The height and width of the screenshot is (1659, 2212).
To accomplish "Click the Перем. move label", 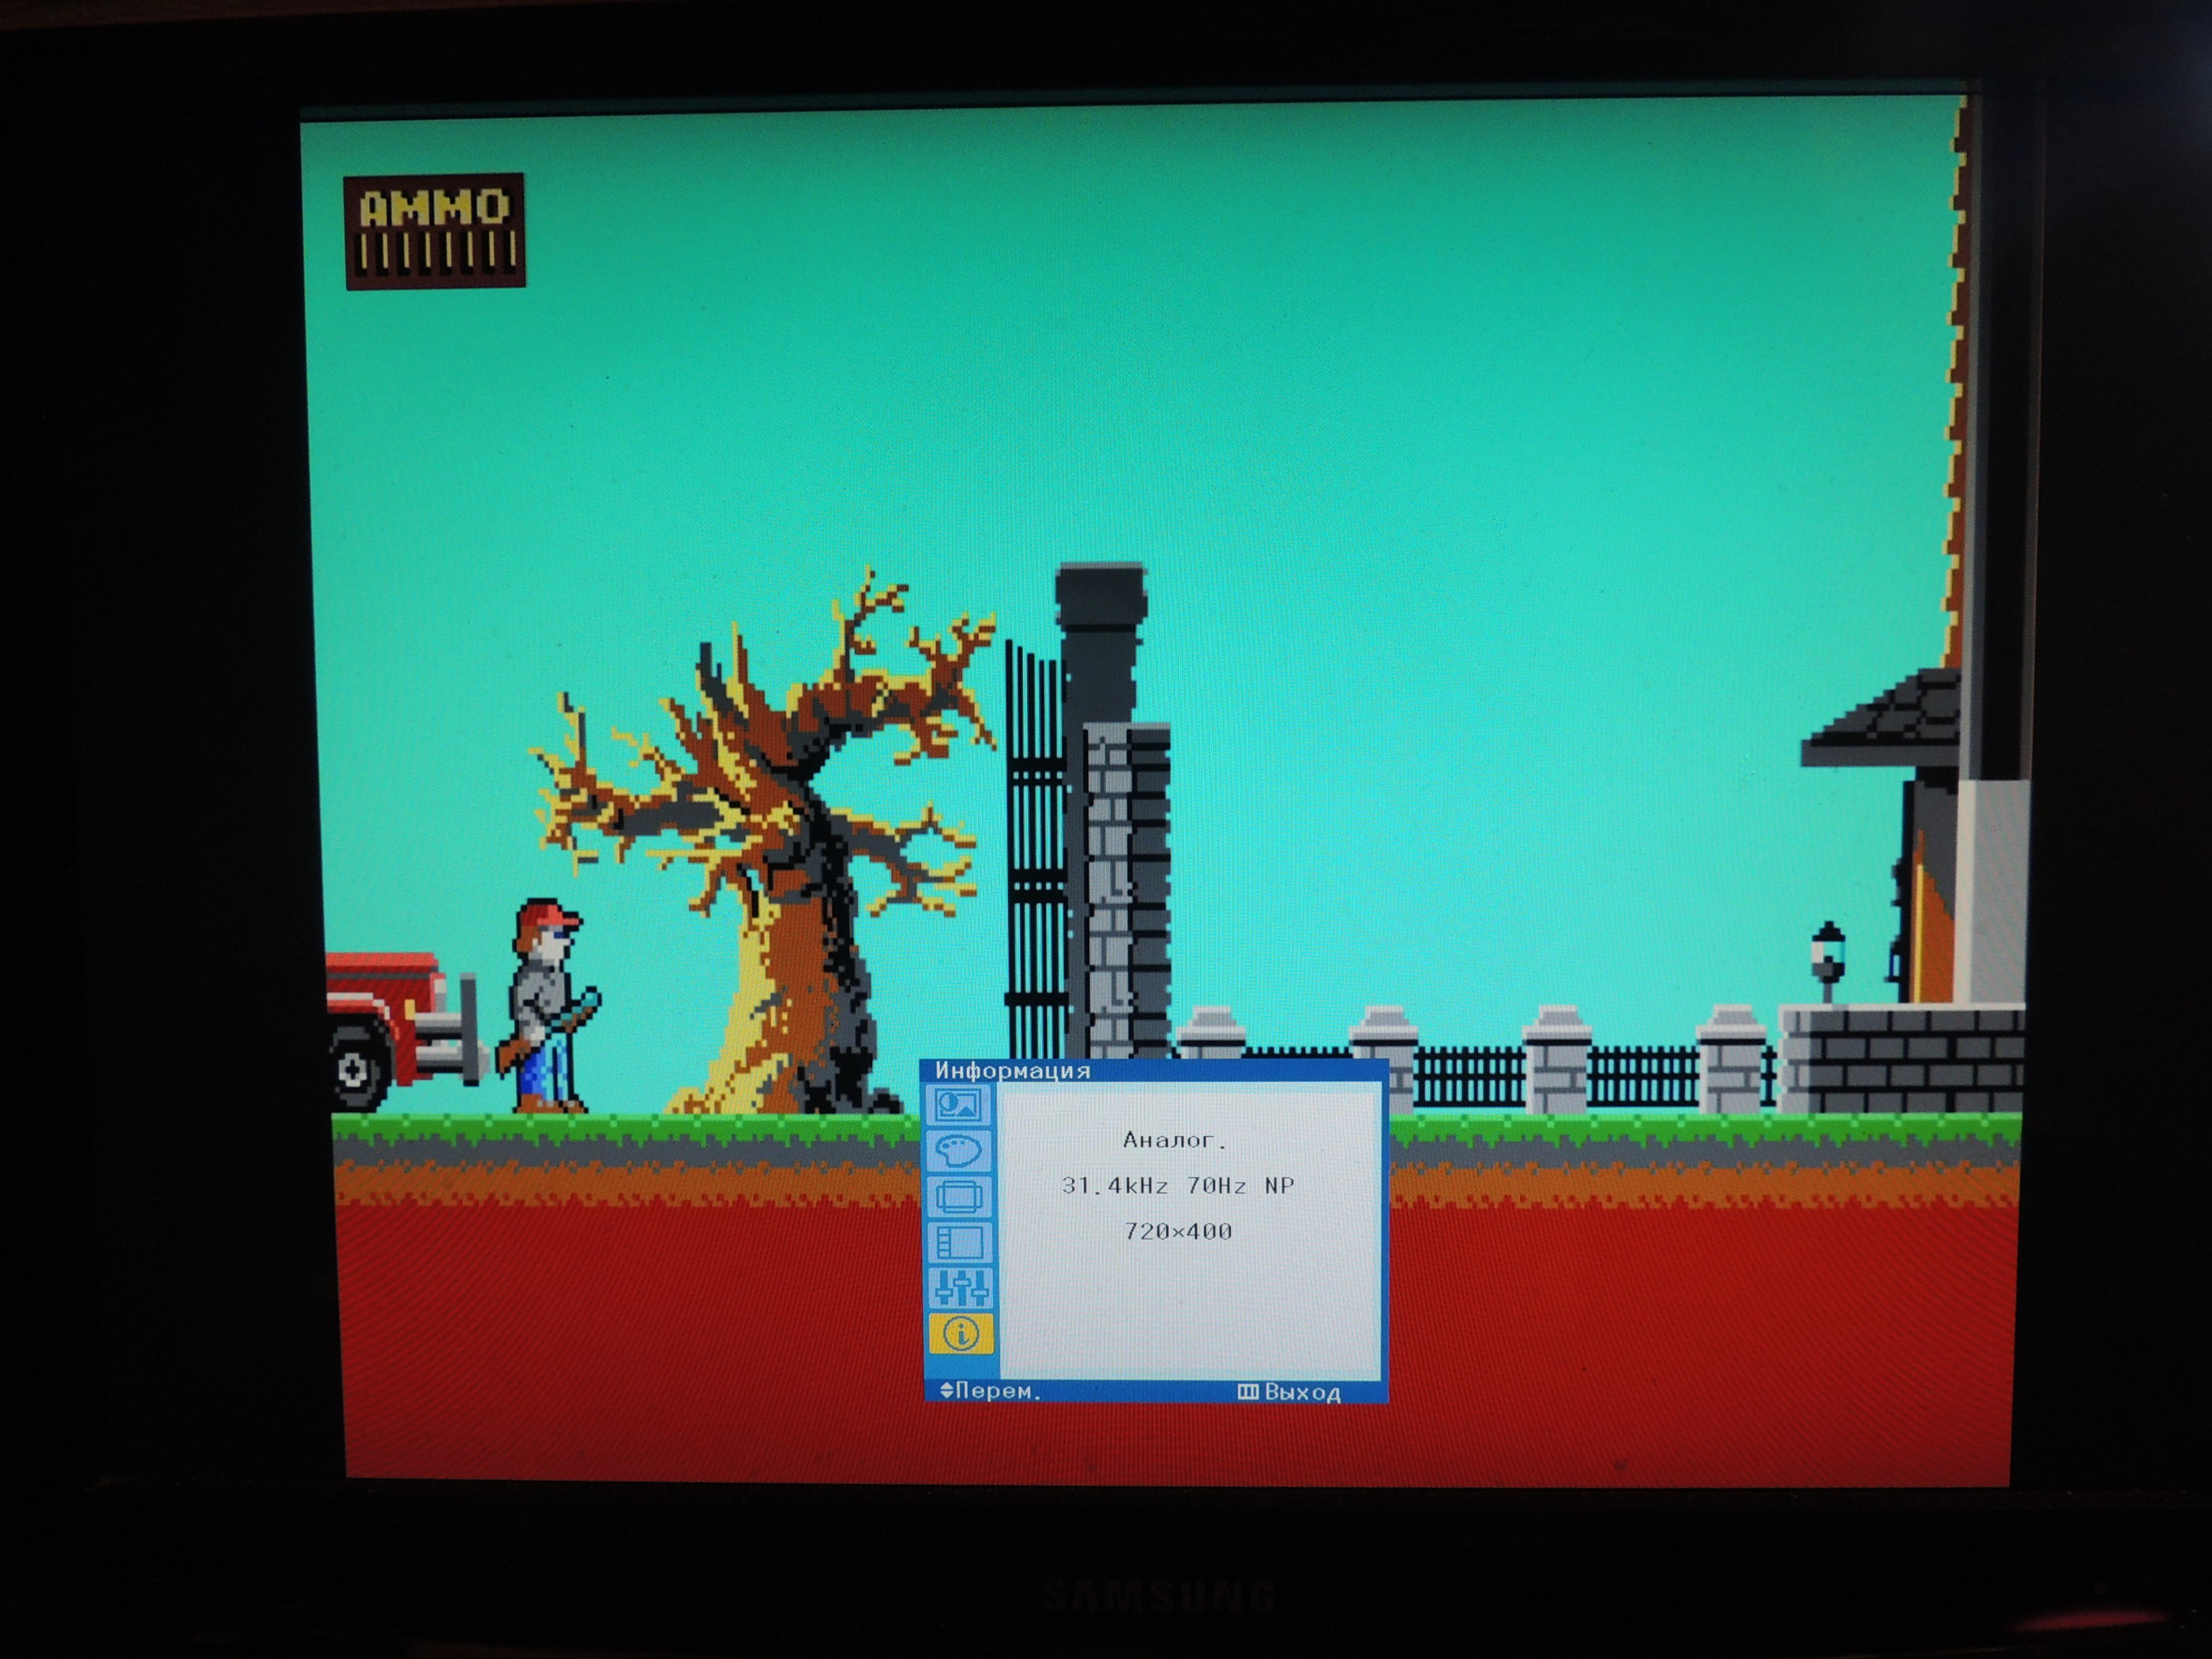I will point(998,1390).
